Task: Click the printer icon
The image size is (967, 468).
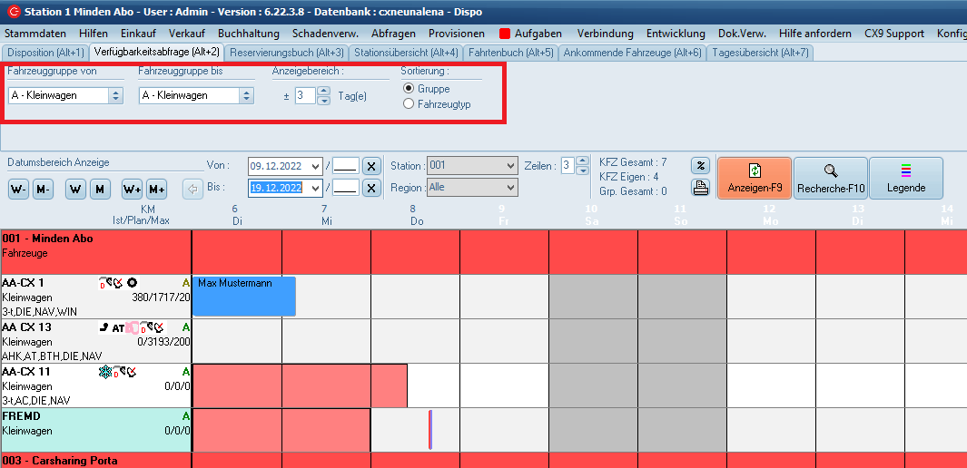Action: tap(700, 188)
